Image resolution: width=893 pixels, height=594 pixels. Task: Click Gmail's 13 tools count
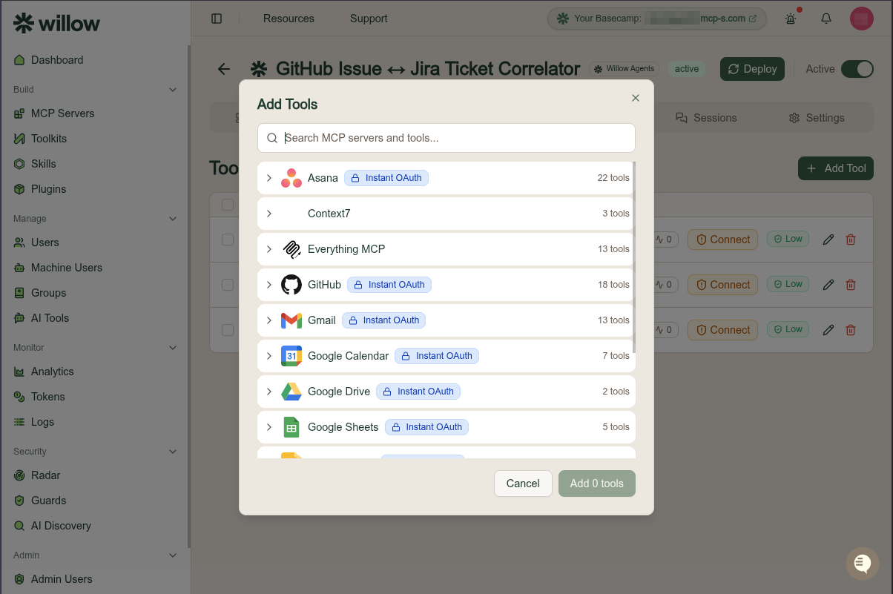(613, 320)
